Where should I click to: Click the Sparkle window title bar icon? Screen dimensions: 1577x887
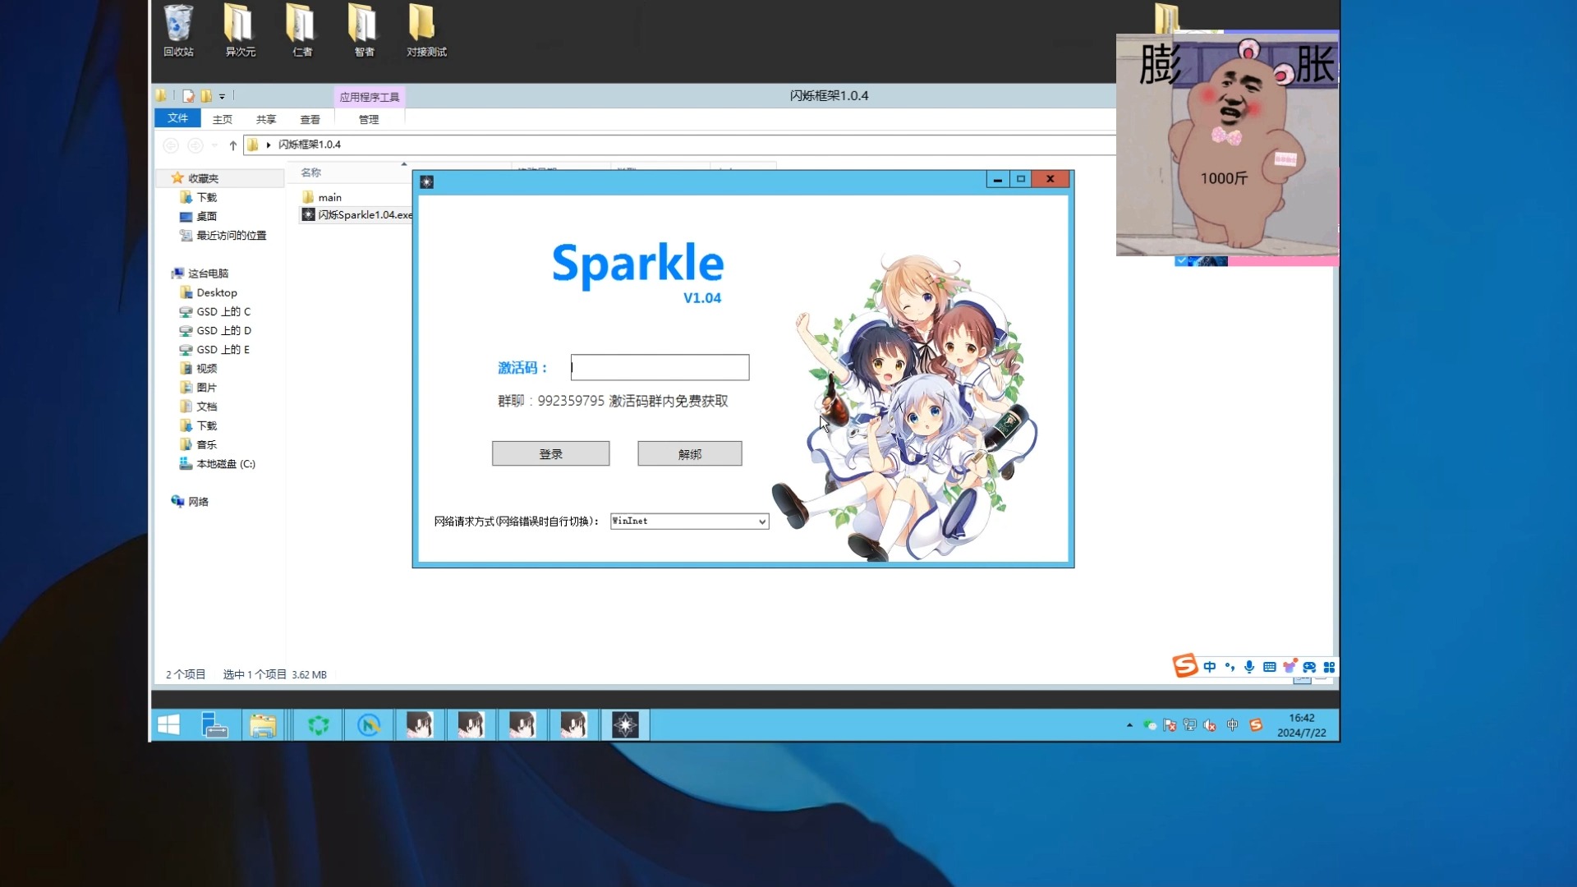coord(426,182)
